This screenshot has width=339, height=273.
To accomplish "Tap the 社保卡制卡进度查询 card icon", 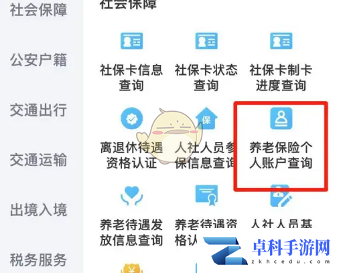I will click(281, 41).
